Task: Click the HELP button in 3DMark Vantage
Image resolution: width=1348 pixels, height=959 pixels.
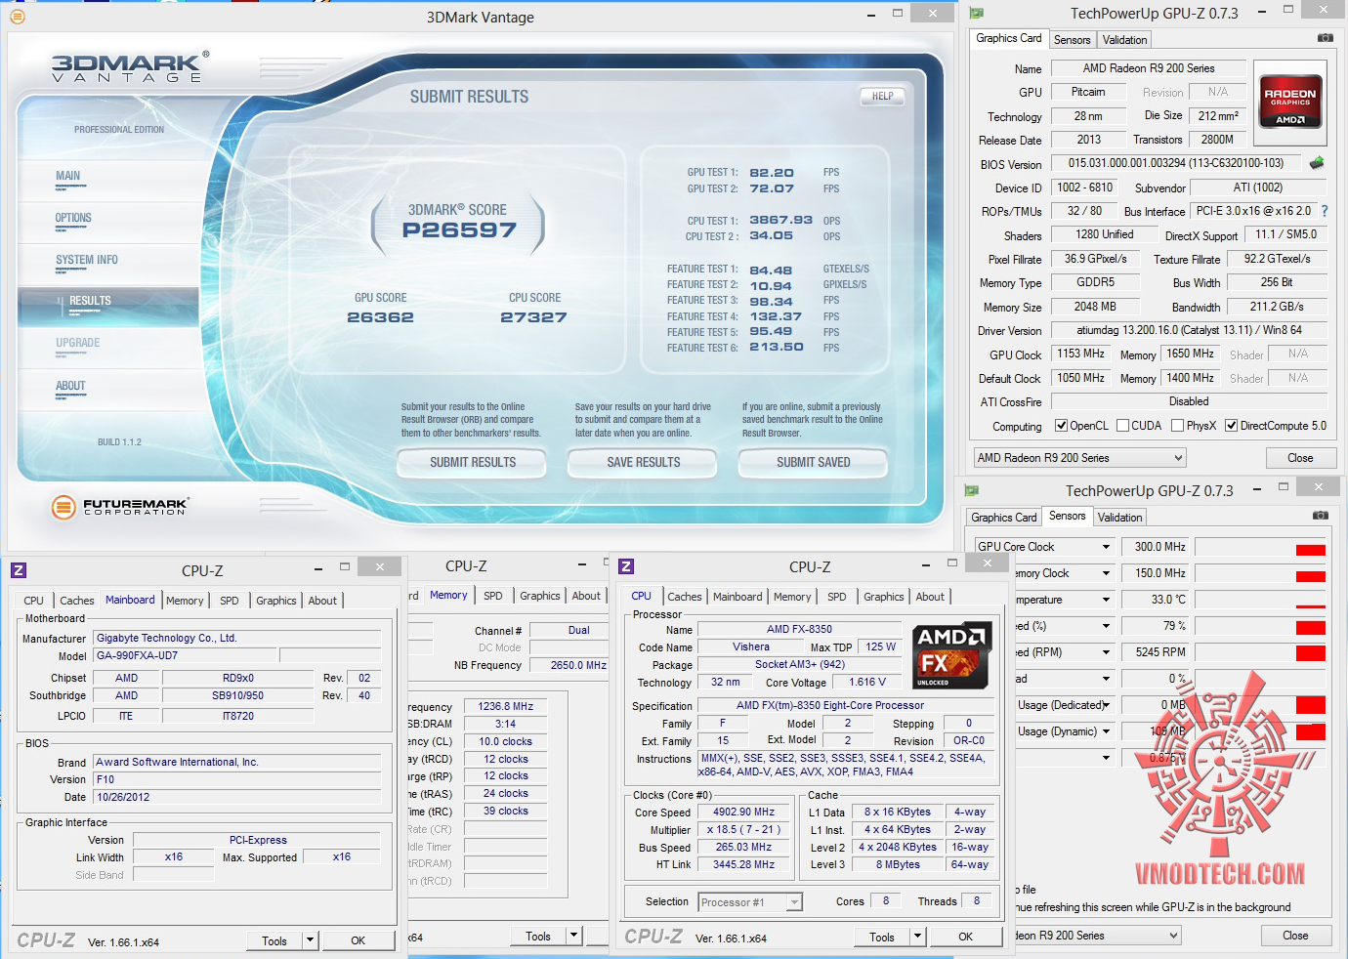Action: [882, 96]
